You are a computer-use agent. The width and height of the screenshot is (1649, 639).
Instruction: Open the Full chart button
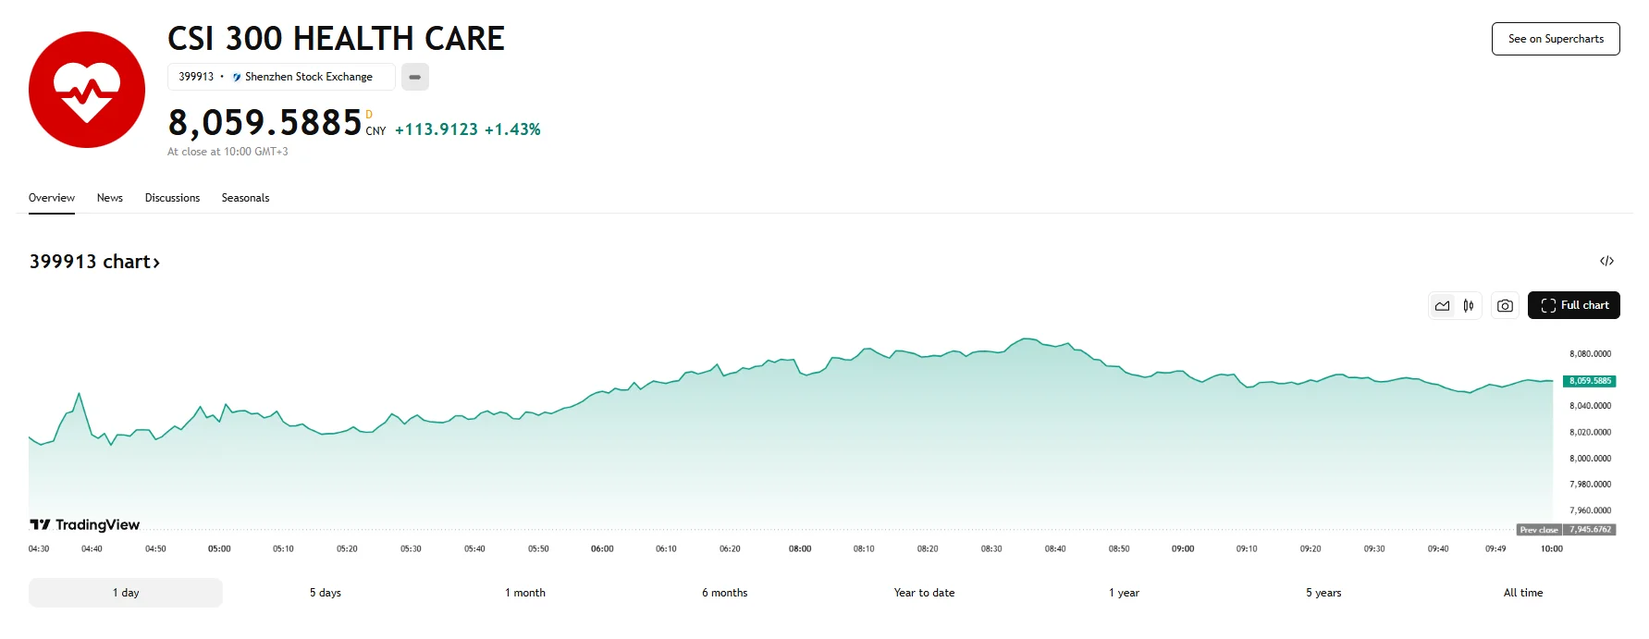(x=1573, y=305)
